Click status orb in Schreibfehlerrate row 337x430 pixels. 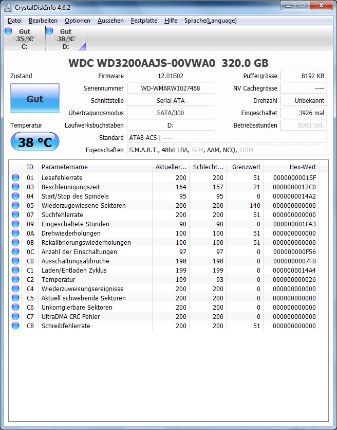(x=15, y=326)
